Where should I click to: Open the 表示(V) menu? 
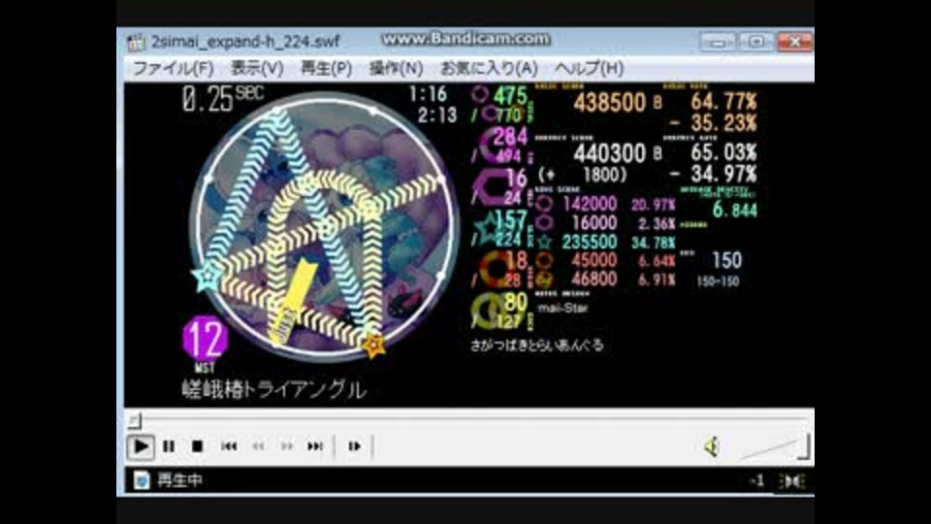[256, 68]
